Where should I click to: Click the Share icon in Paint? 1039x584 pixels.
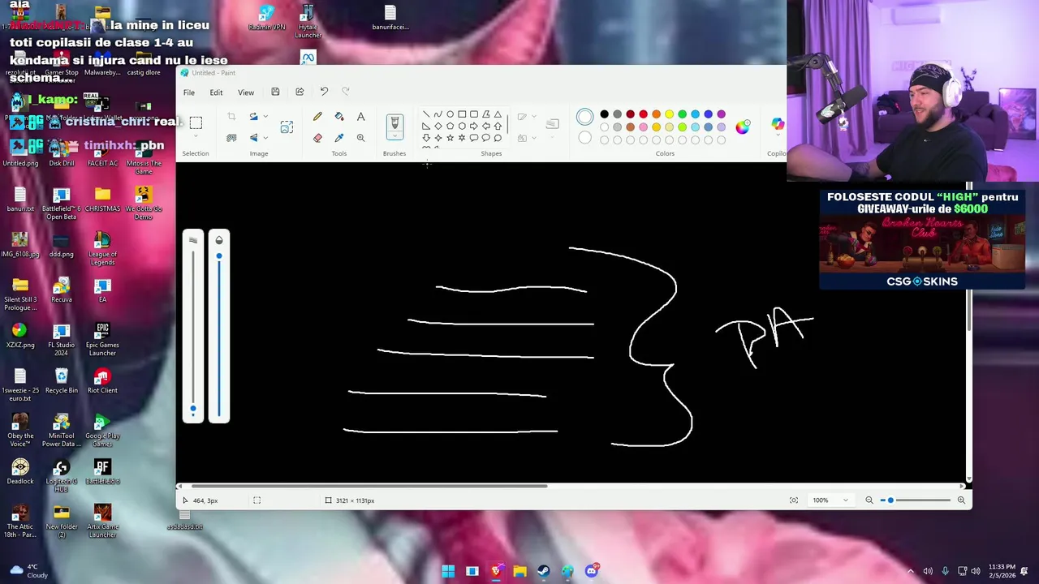(300, 92)
